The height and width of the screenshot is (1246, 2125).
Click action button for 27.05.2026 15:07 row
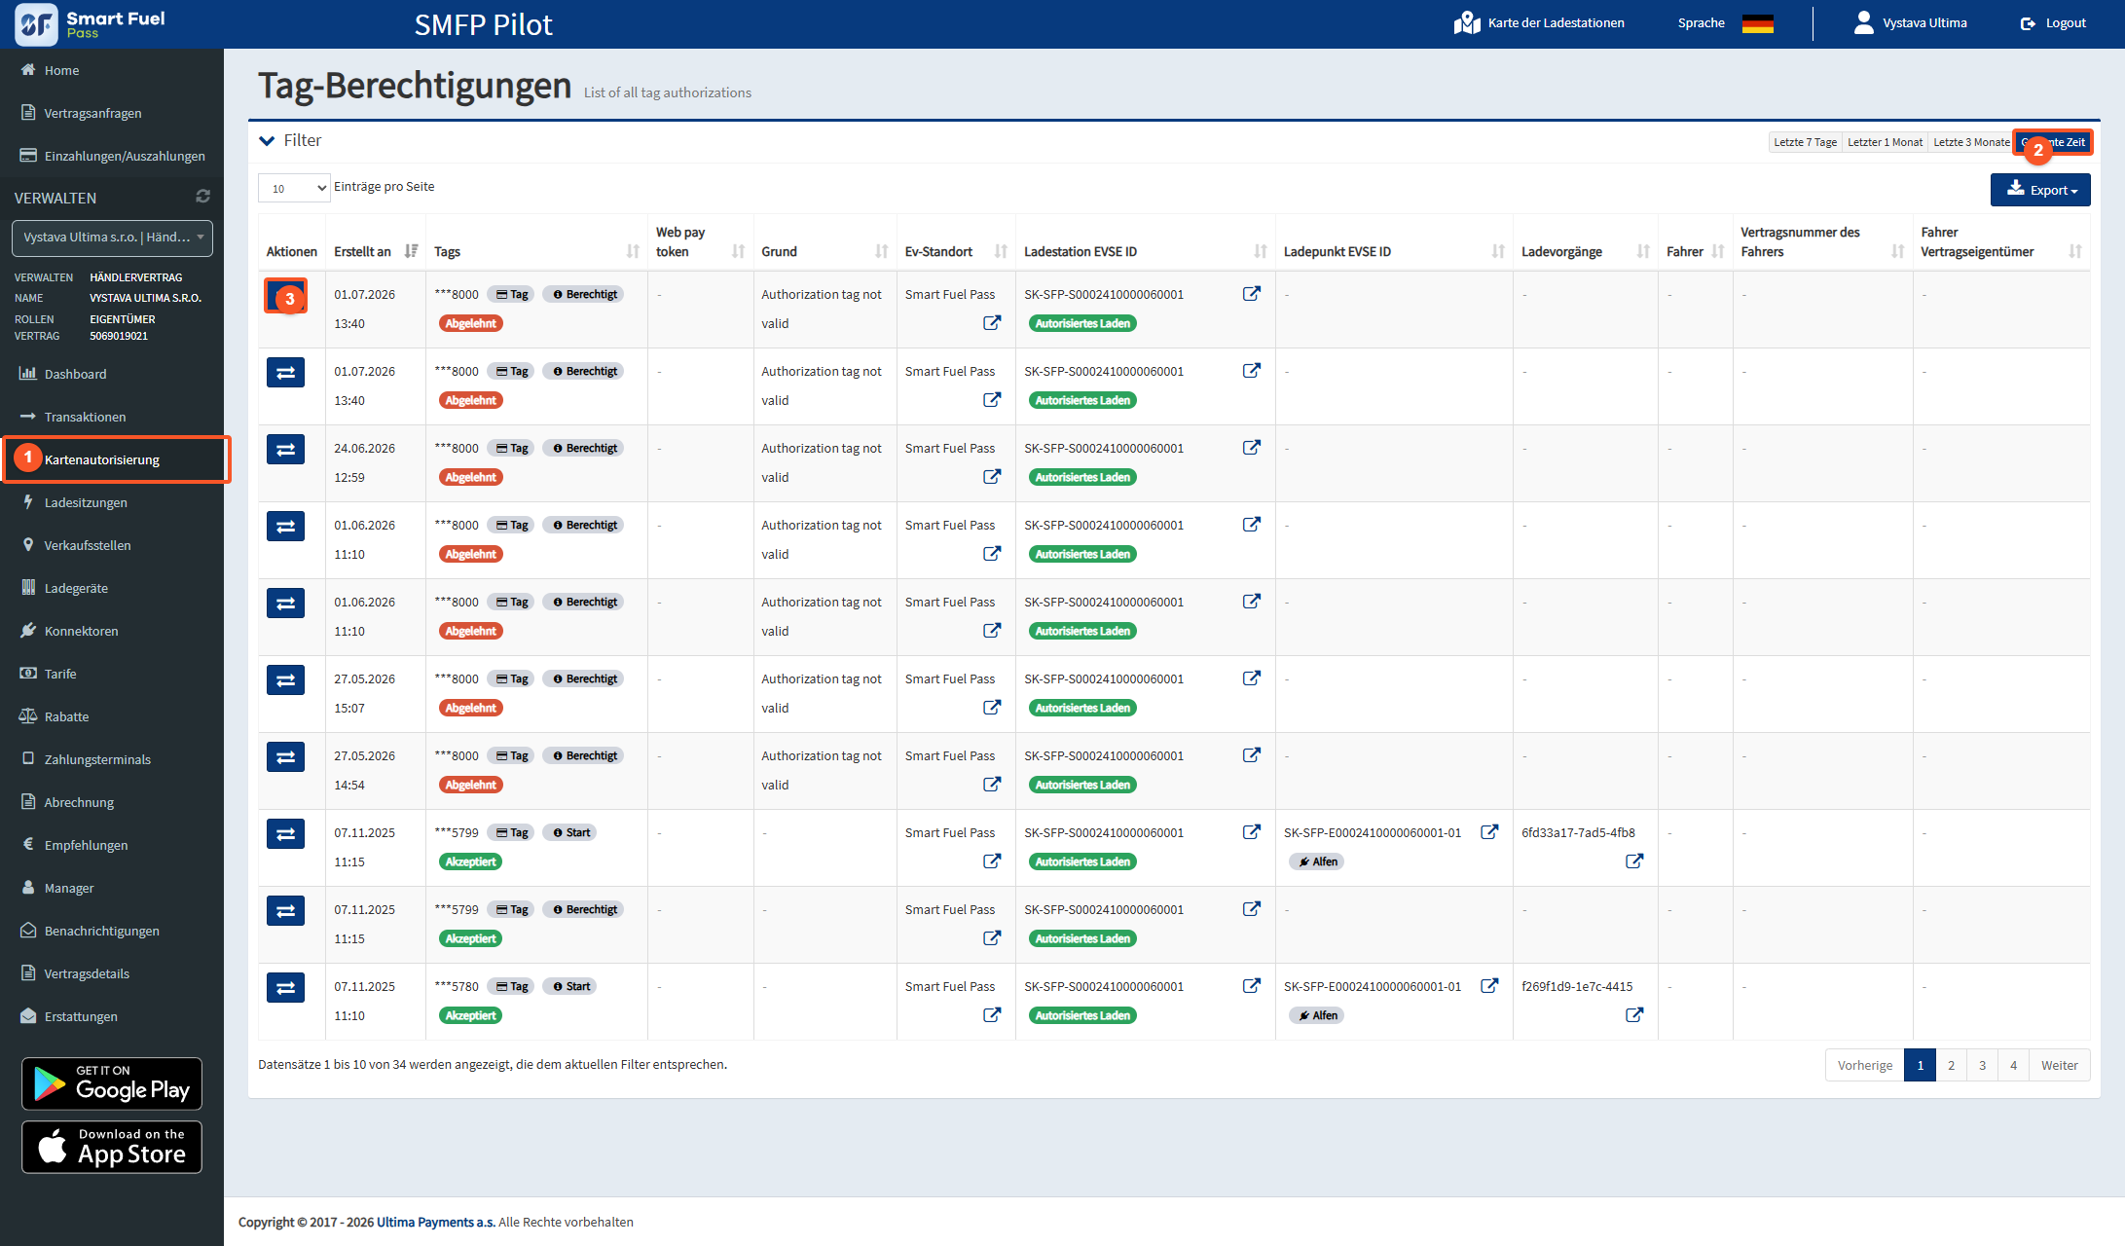point(285,680)
